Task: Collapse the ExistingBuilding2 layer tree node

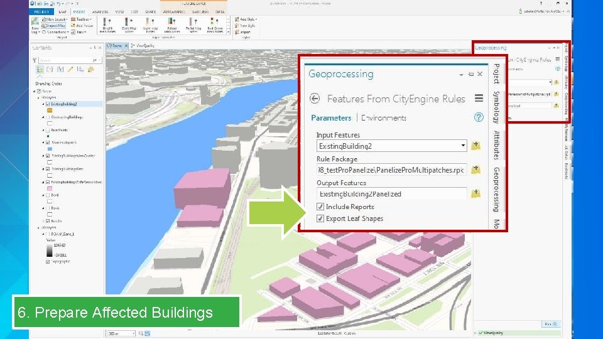Action: pos(43,104)
